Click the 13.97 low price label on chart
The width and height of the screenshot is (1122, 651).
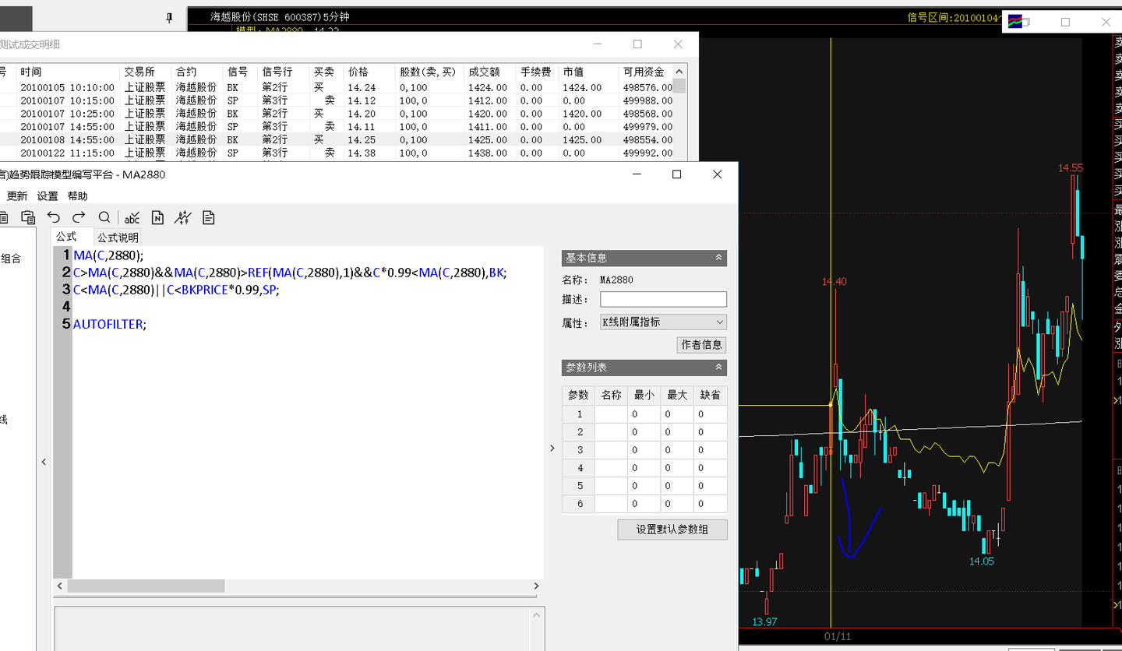(765, 621)
